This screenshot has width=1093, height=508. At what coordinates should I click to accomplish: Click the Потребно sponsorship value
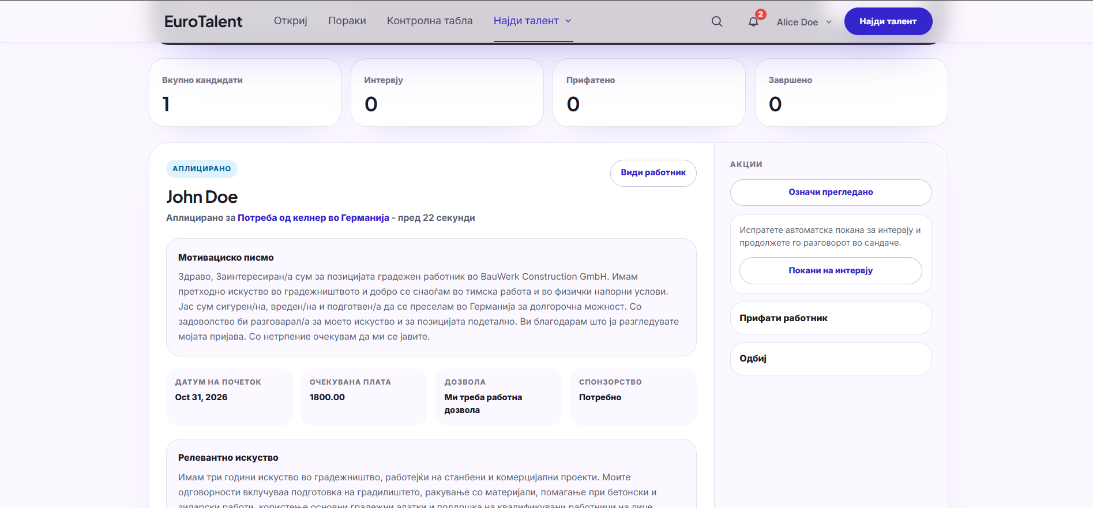tap(600, 397)
